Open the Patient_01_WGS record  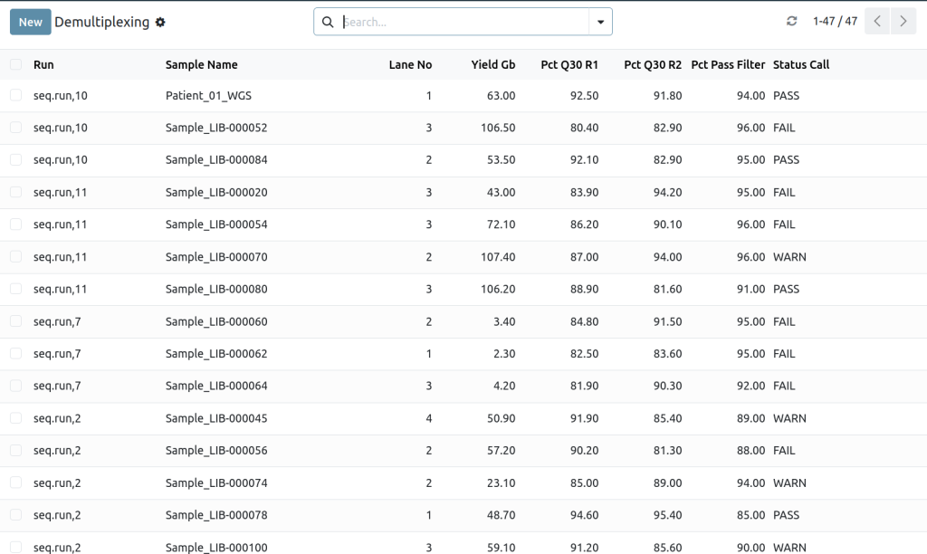(x=208, y=95)
